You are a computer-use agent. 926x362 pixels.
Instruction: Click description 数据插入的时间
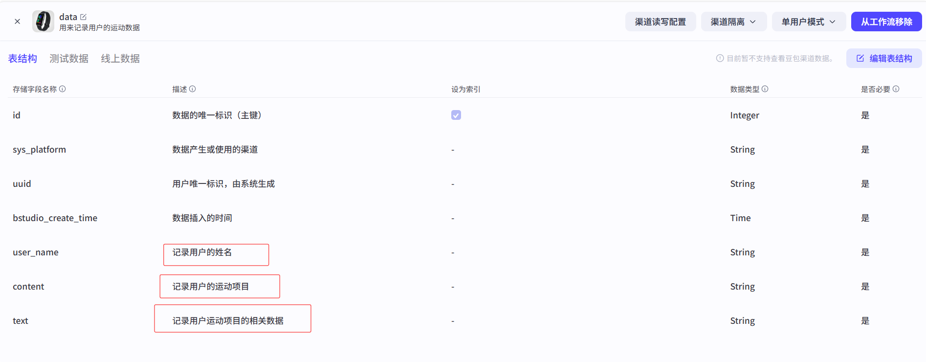pyautogui.click(x=202, y=218)
